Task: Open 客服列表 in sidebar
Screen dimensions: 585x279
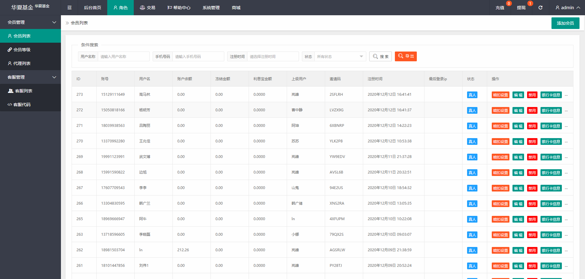Action: click(x=30, y=91)
